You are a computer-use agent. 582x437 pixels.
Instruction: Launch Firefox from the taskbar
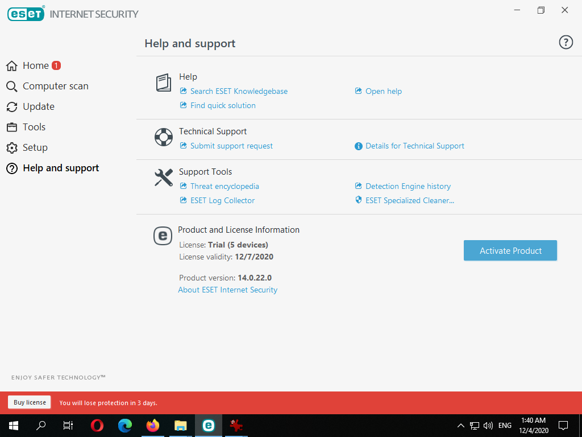click(152, 426)
